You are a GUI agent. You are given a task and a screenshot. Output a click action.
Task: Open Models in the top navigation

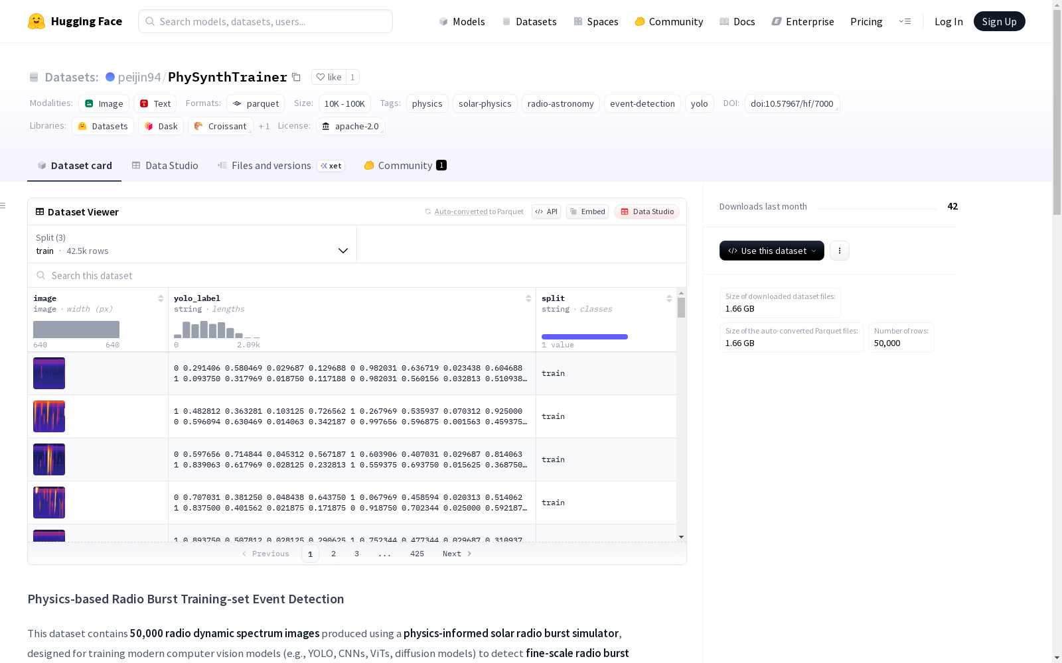pos(462,21)
